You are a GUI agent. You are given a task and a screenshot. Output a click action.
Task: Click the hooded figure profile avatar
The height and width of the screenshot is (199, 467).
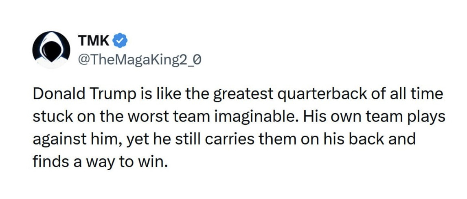pyautogui.click(x=50, y=50)
